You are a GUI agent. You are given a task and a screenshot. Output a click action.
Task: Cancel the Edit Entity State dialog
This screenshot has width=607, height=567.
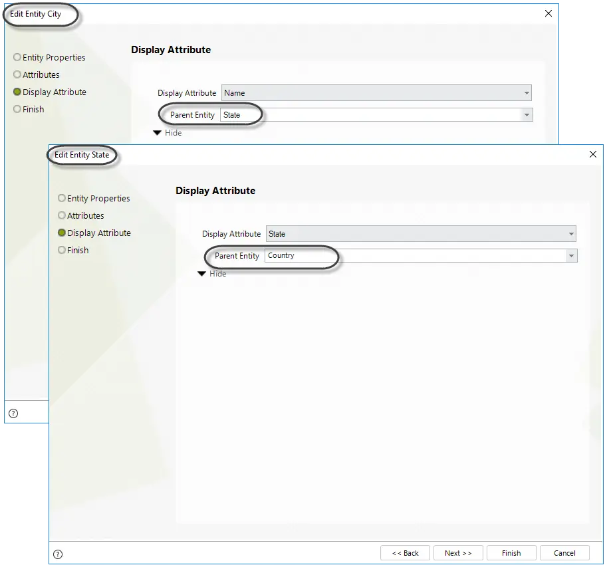pyautogui.click(x=564, y=553)
